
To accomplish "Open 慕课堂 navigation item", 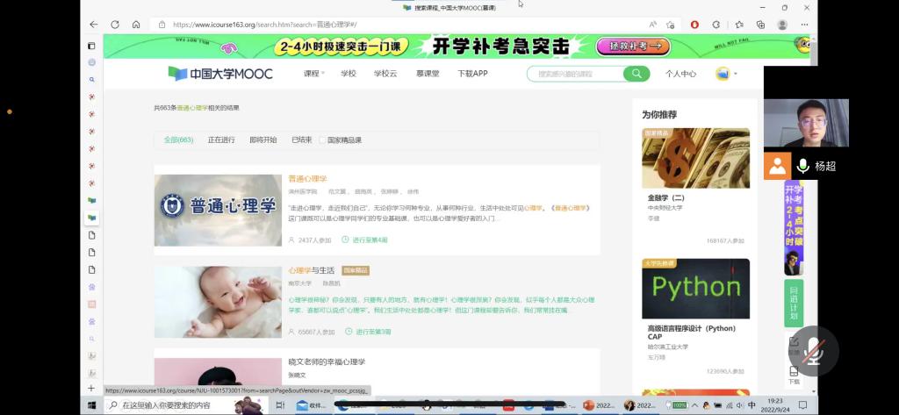I will pyautogui.click(x=428, y=74).
